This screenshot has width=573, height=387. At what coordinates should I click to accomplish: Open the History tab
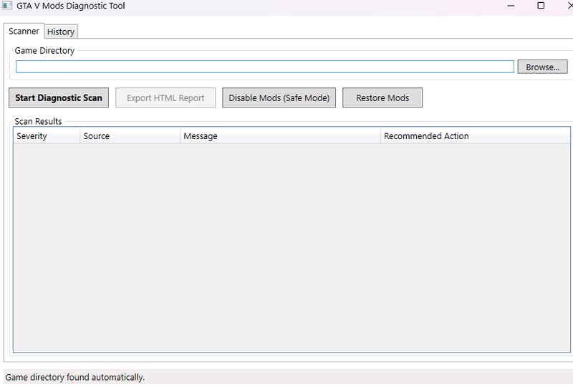coord(61,32)
